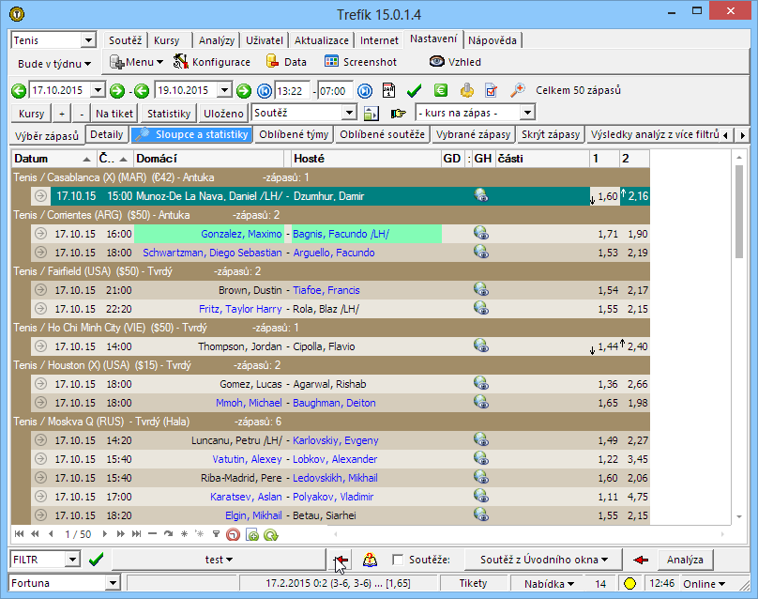The height and width of the screenshot is (599, 758).
Task: Open the Tenis sport dropdown
Action: (89, 40)
